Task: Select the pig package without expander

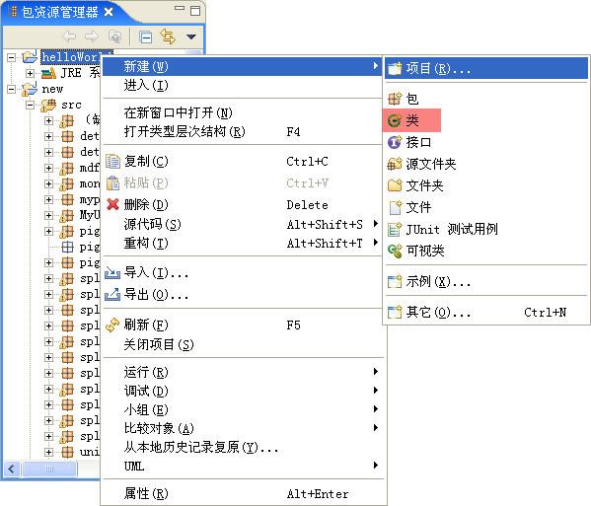Action: (90, 248)
